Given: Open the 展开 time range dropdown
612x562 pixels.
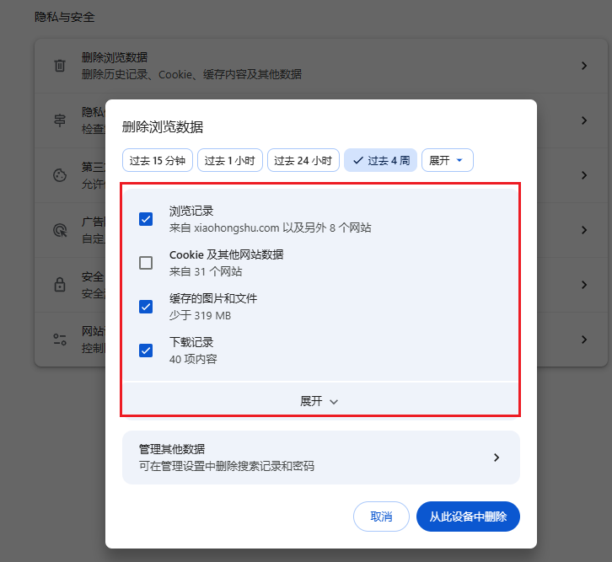Looking at the screenshot, I should tap(448, 160).
